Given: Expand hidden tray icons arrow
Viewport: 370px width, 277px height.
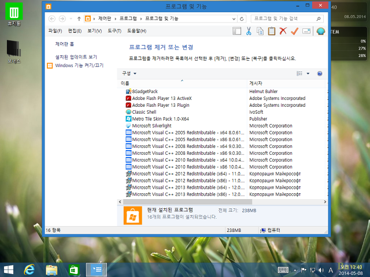Looking at the screenshot, I should [x=295, y=270].
